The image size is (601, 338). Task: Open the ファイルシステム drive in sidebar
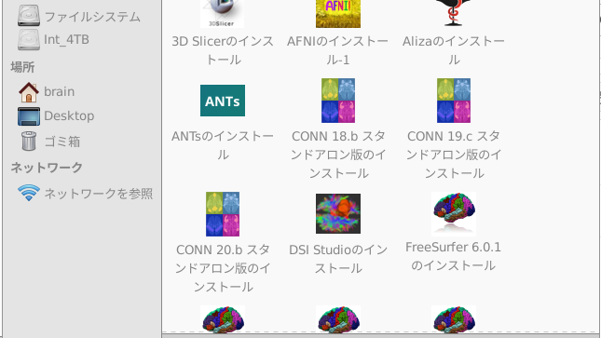click(x=79, y=16)
